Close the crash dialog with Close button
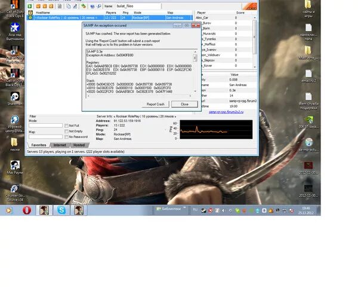Viewport: 358px width, 287px height. [184, 104]
